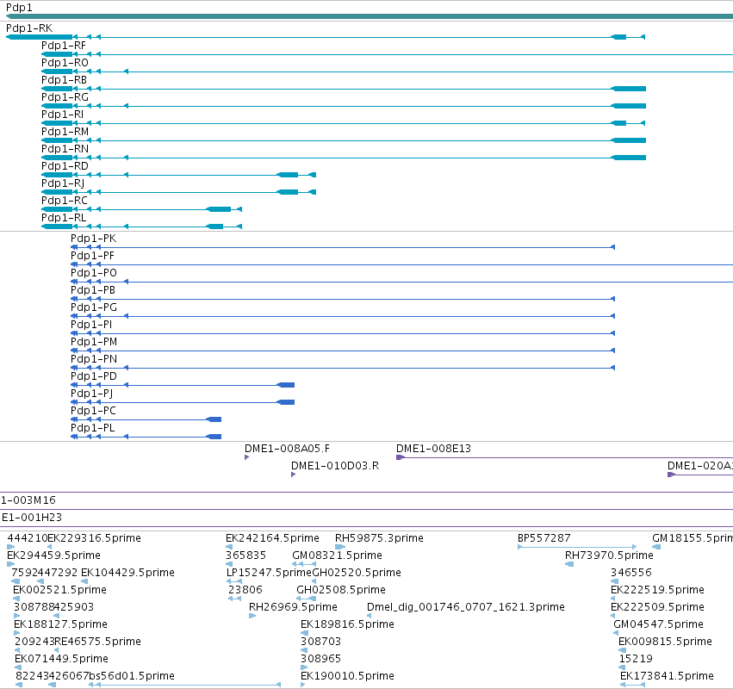Open the Pdp1-RG transcript label
Screen dimensions: 733x689
click(65, 97)
